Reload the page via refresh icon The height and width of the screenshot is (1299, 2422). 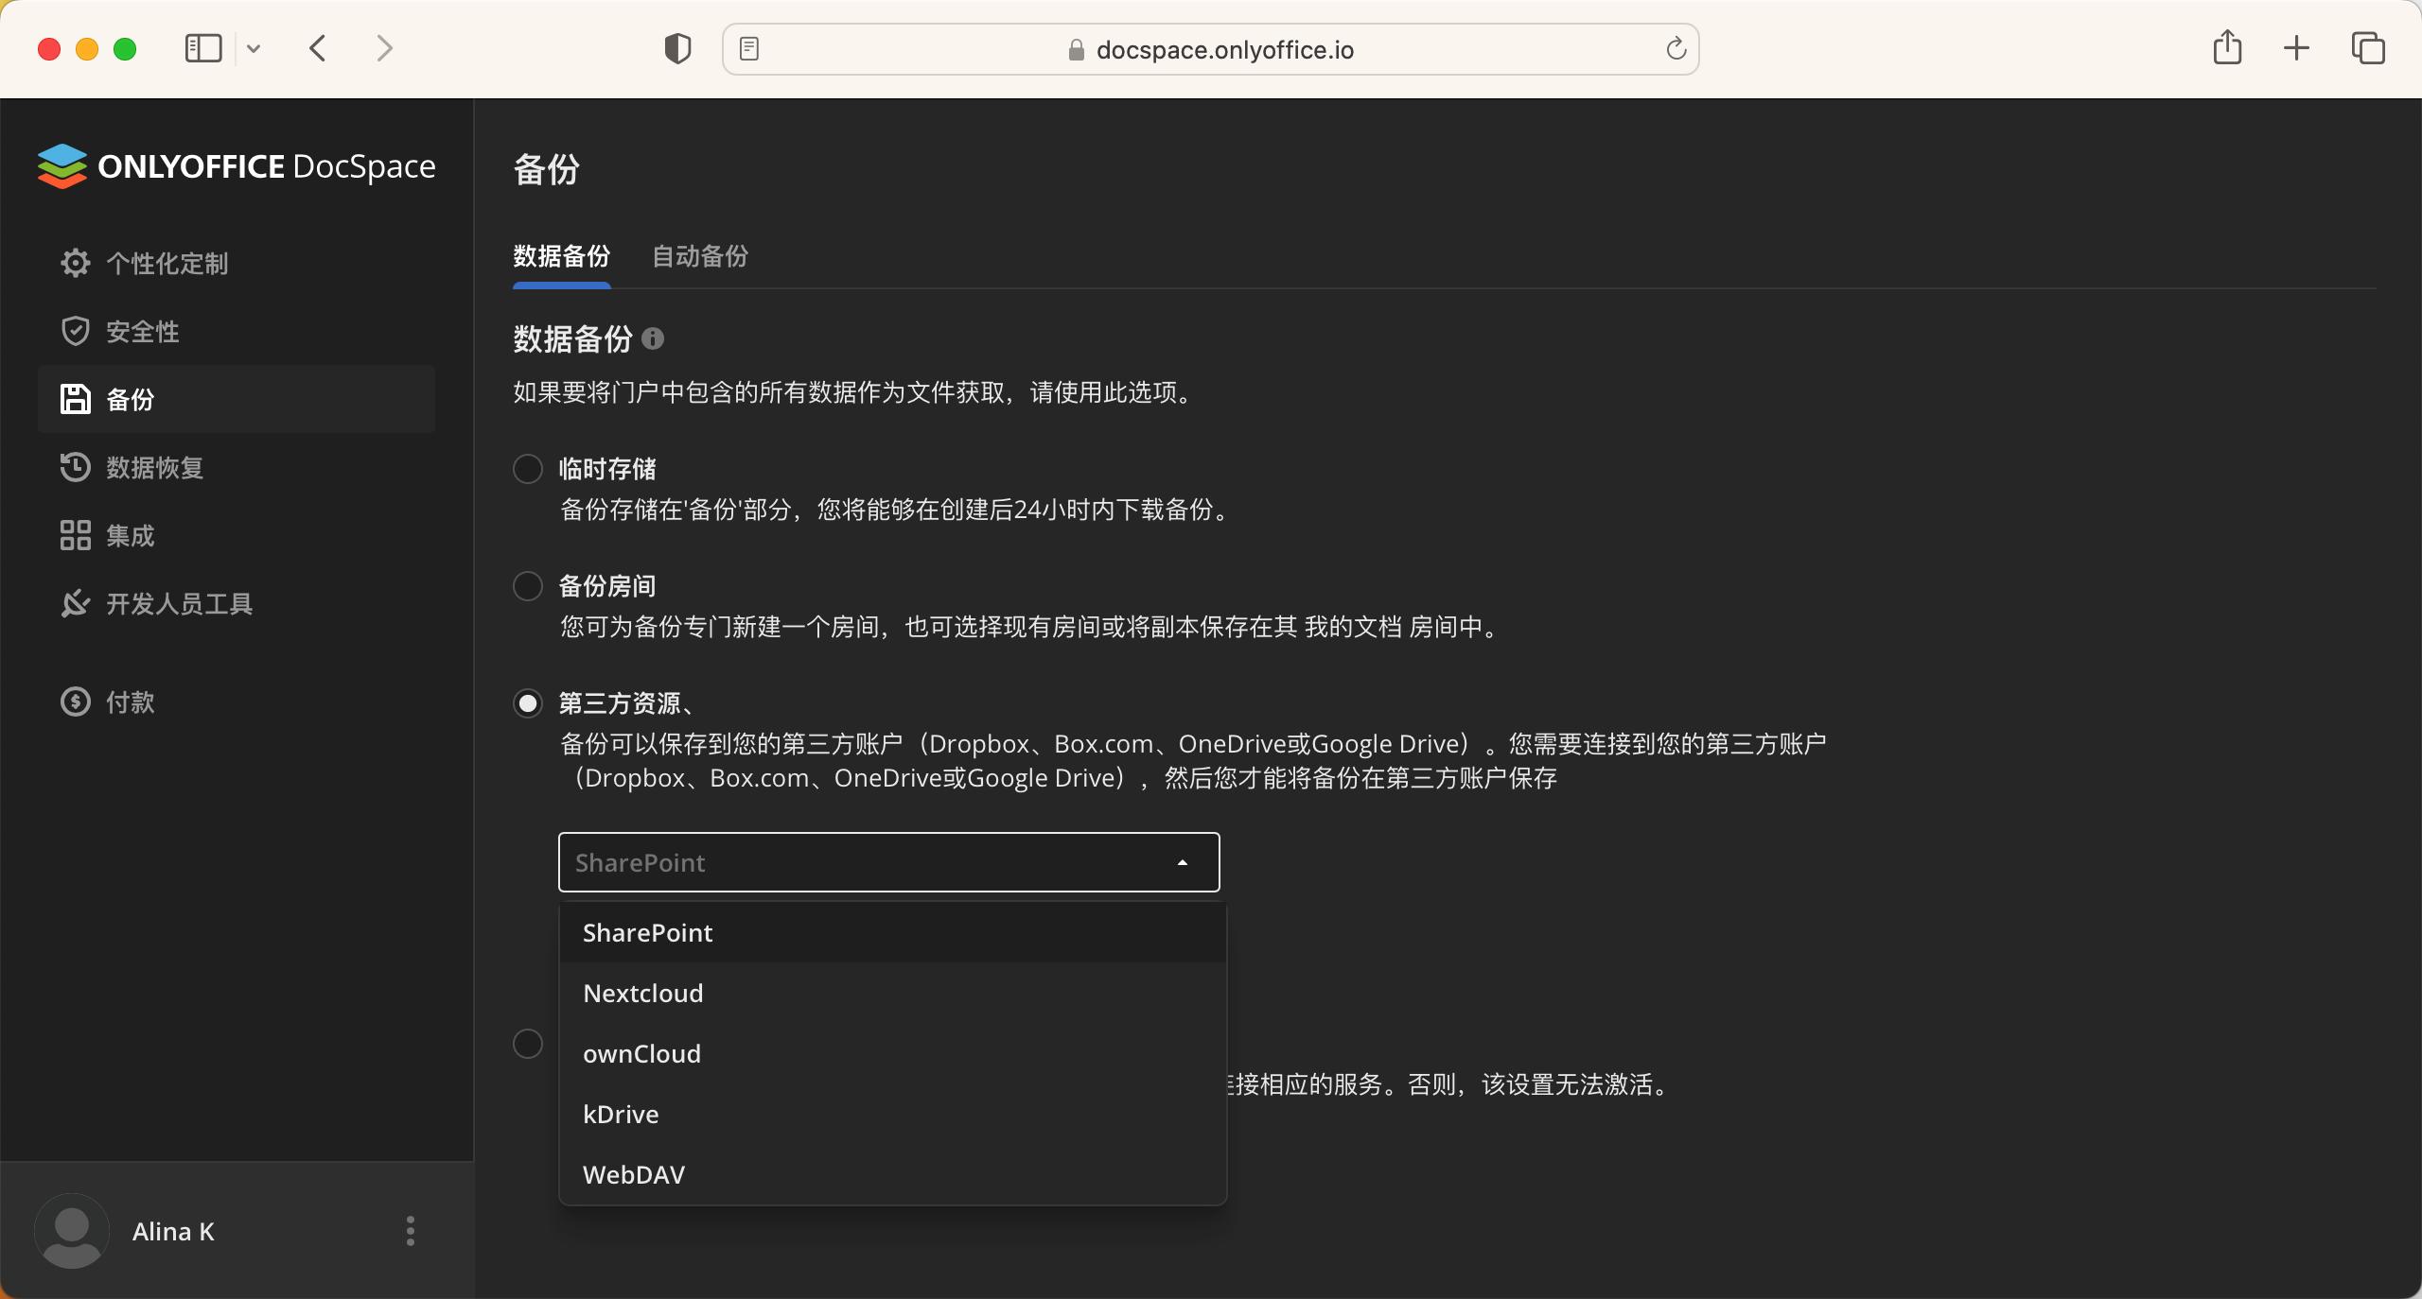click(x=1675, y=48)
